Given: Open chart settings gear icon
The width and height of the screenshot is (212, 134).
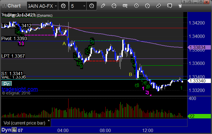Looking at the screenshot, I should point(63,6).
